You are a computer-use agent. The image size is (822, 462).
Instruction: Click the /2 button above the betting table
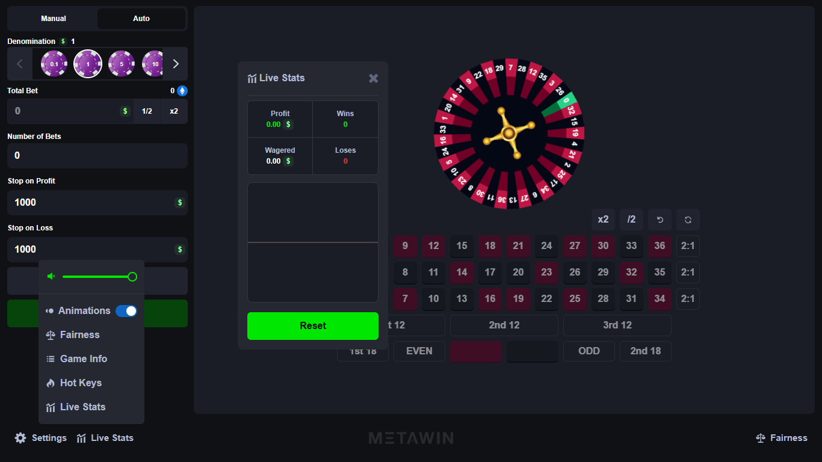click(631, 220)
